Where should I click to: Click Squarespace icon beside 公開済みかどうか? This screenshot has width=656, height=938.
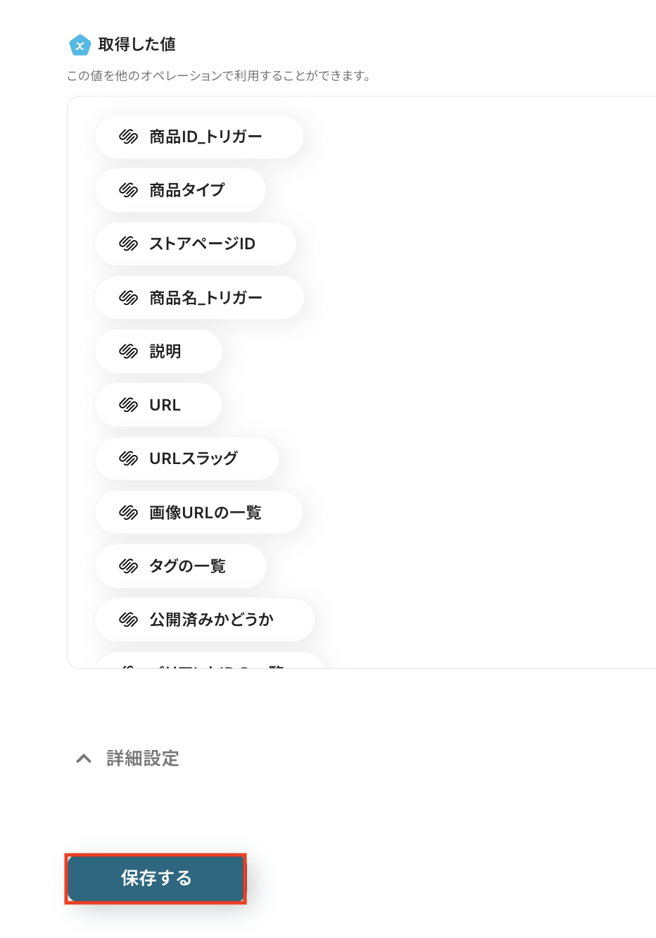[x=128, y=620]
